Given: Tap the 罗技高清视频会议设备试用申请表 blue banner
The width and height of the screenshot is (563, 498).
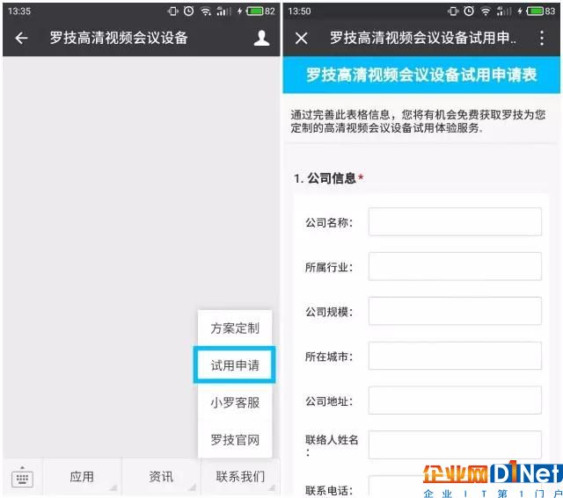Looking at the screenshot, I should pos(421,75).
